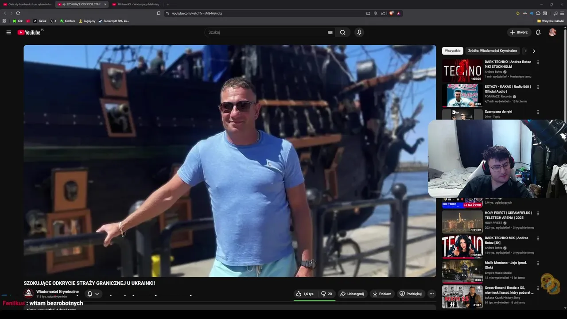Screen dimensions: 567x319
Task: Open the Malik Montana Jojo thumbnail
Action: (x=462, y=271)
